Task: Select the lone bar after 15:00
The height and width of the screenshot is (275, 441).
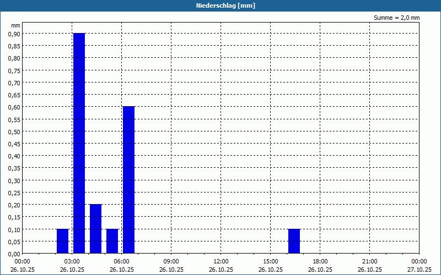Action: coord(294,241)
